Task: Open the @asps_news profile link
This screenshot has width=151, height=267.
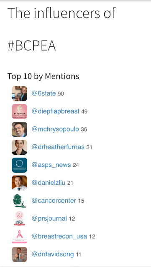Action: 51,165
